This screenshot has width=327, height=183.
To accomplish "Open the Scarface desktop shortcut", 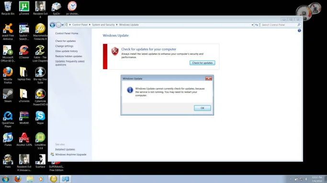I will coord(40,161).
